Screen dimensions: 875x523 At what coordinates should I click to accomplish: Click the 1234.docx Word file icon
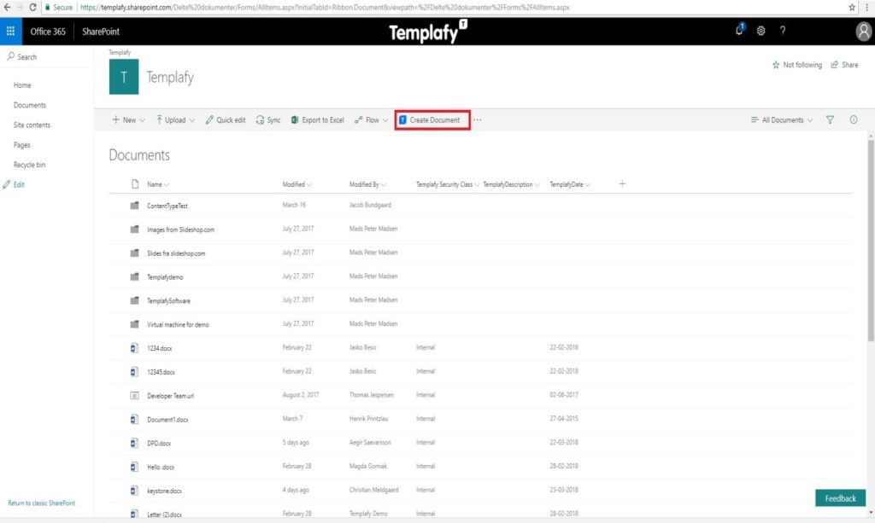click(x=134, y=348)
